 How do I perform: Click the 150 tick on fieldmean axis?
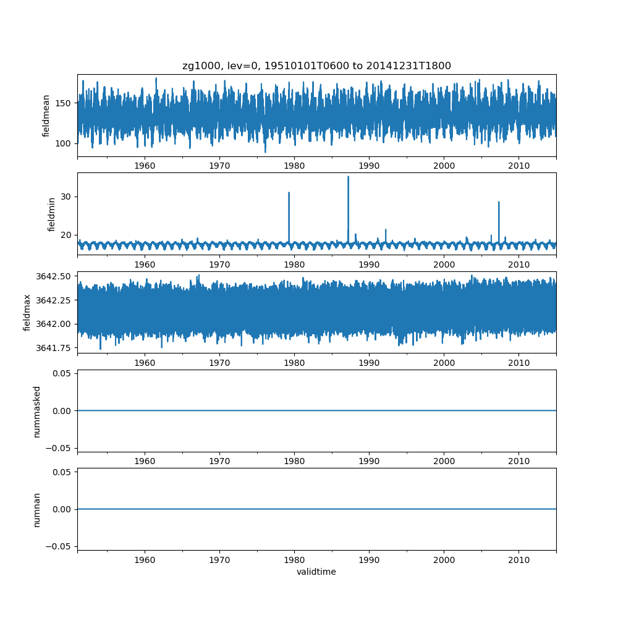coord(65,103)
